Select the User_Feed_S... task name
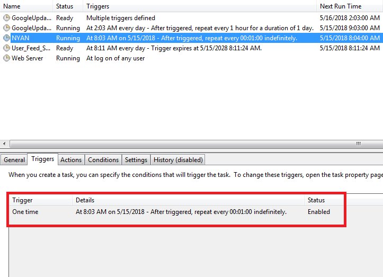 (31, 48)
